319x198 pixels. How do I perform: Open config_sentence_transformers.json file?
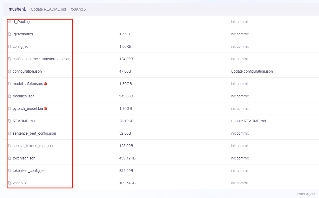click(x=42, y=59)
